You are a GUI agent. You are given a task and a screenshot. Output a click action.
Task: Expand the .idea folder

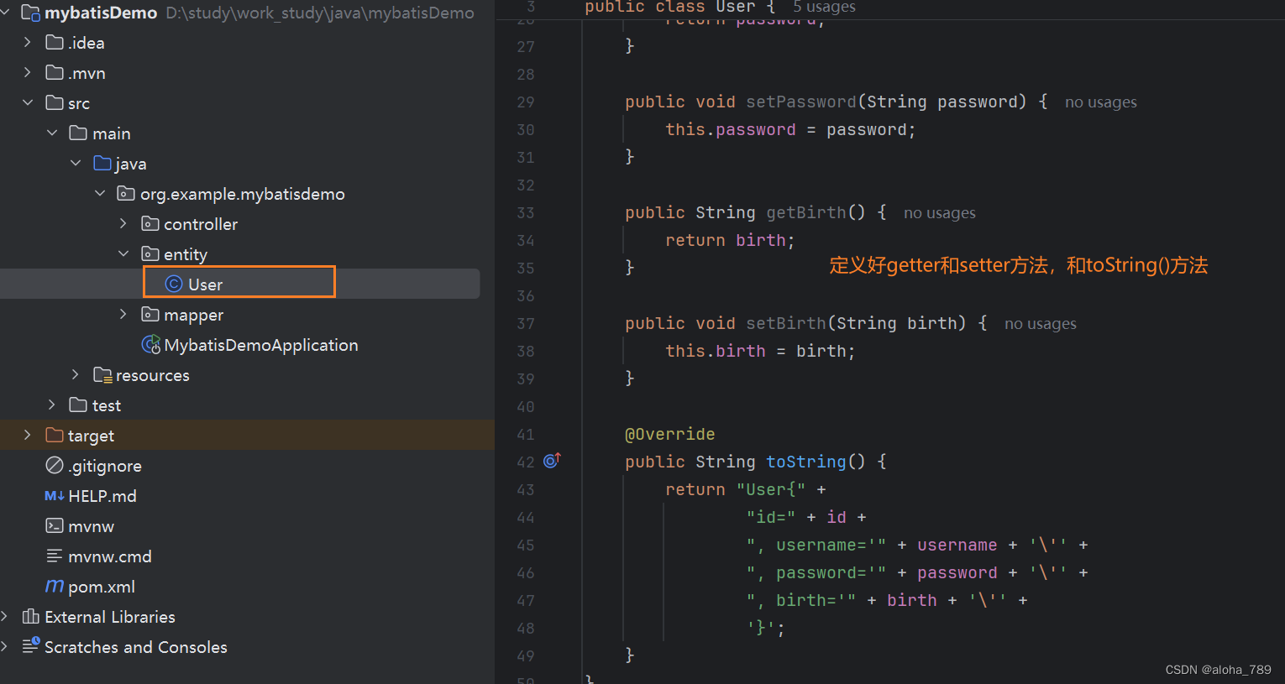click(28, 42)
